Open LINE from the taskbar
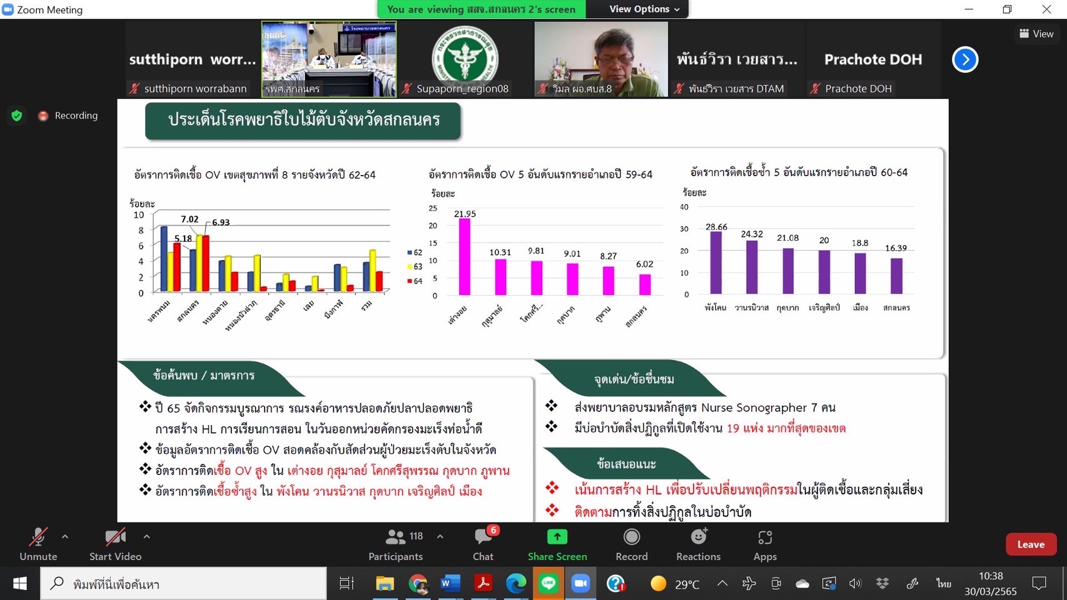The width and height of the screenshot is (1067, 600). tap(549, 584)
